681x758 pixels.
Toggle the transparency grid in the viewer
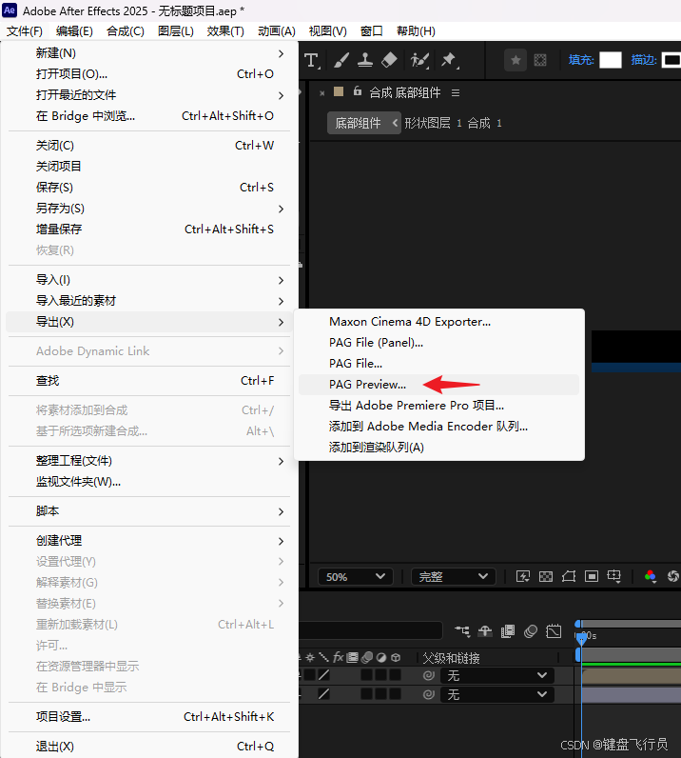click(546, 576)
